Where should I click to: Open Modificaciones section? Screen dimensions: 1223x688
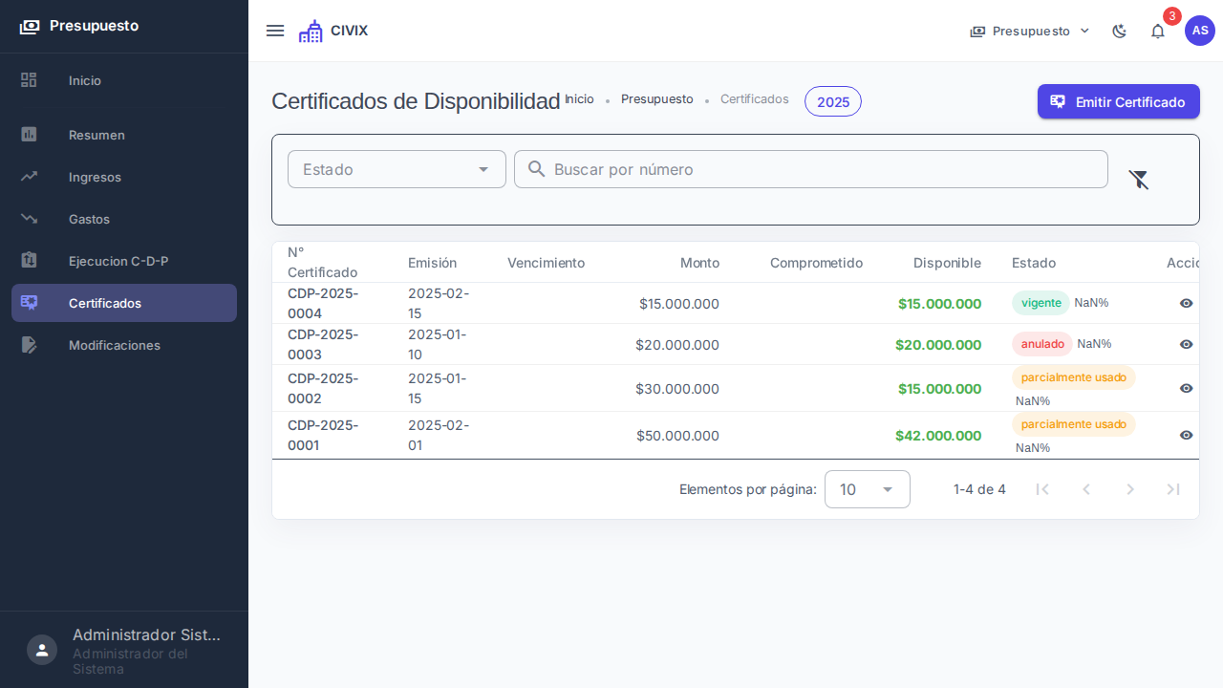124,345
